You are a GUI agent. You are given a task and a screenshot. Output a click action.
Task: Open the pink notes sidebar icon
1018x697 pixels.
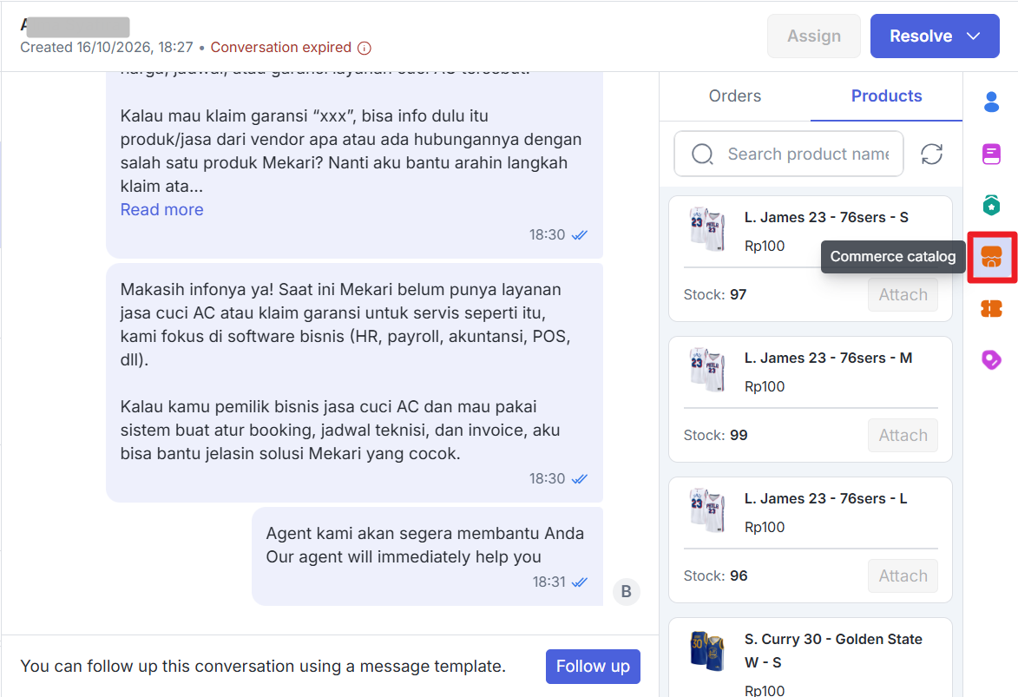pos(991,154)
